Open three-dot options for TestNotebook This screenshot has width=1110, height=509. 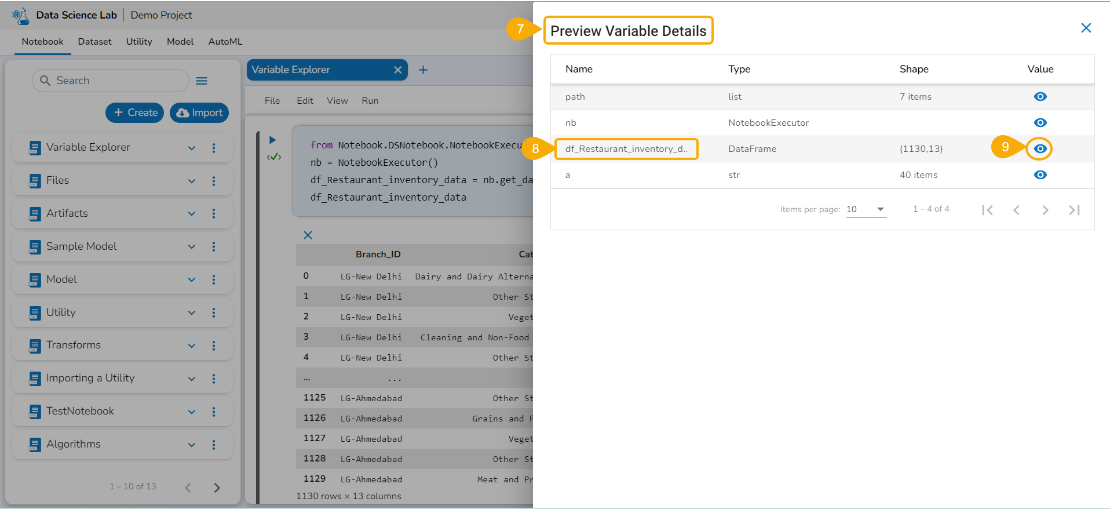214,412
